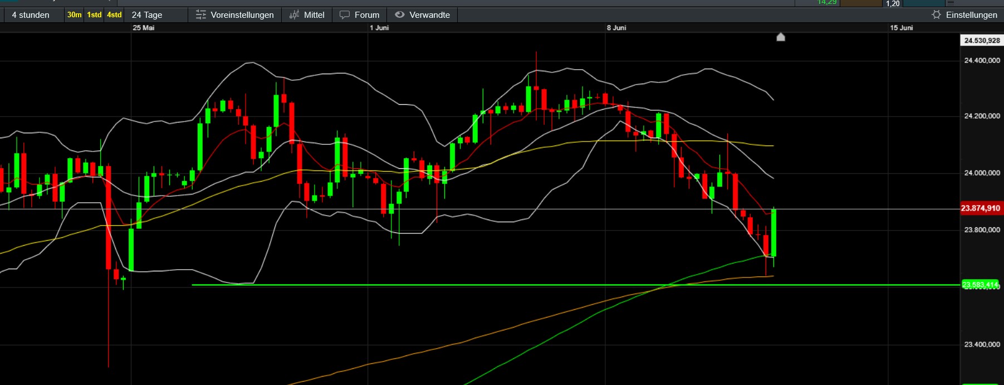The image size is (1004, 385).
Task: Open the Voreinstellungen menu
Action: (235, 15)
